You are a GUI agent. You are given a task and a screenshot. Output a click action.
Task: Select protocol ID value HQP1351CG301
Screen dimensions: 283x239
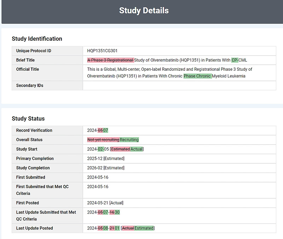point(102,51)
